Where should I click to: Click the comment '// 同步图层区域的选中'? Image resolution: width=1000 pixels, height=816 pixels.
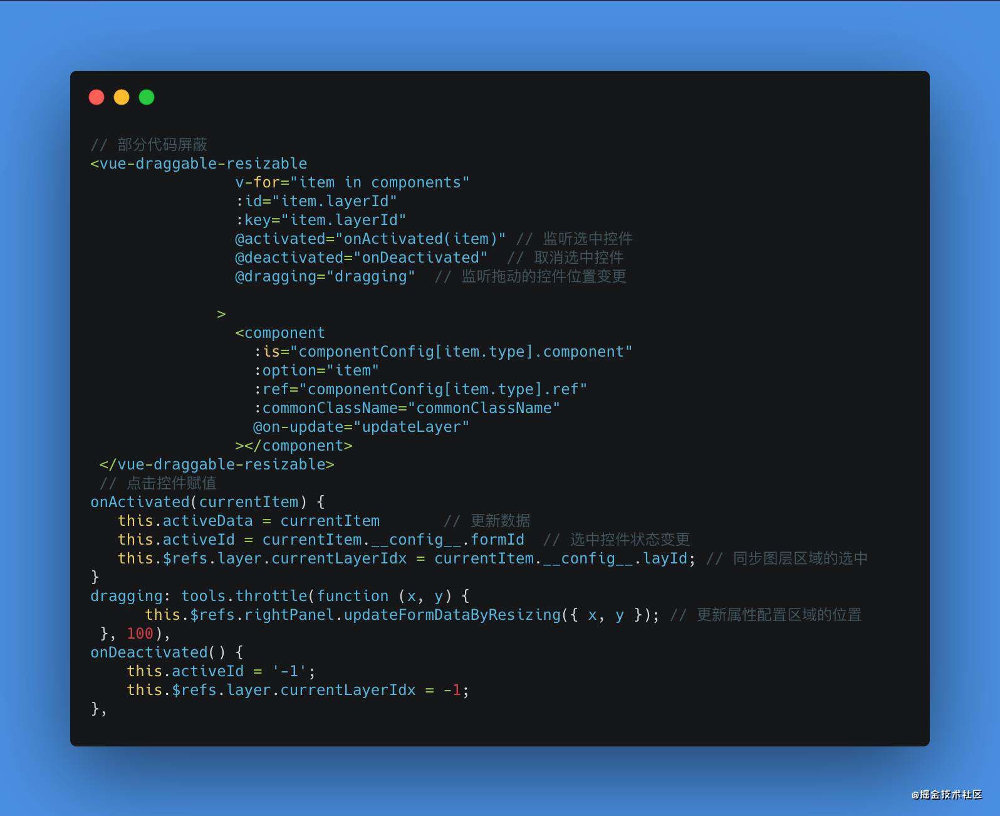pos(787,558)
